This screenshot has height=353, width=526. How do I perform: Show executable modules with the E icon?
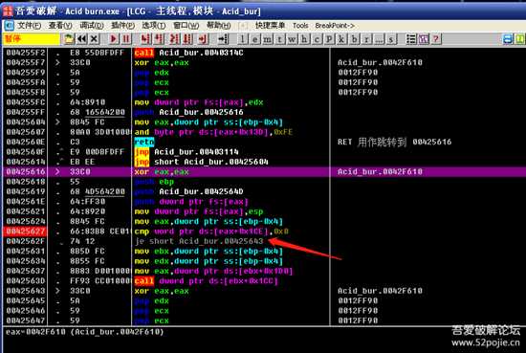point(255,39)
